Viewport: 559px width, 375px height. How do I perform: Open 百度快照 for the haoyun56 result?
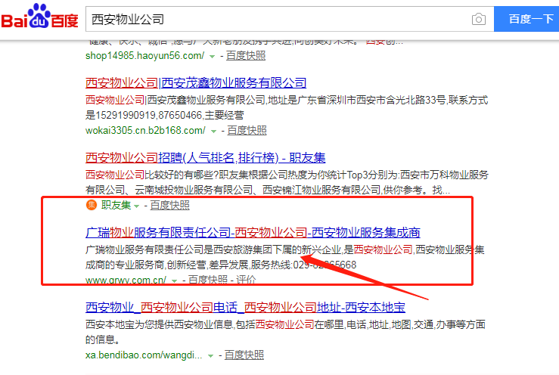click(x=246, y=56)
